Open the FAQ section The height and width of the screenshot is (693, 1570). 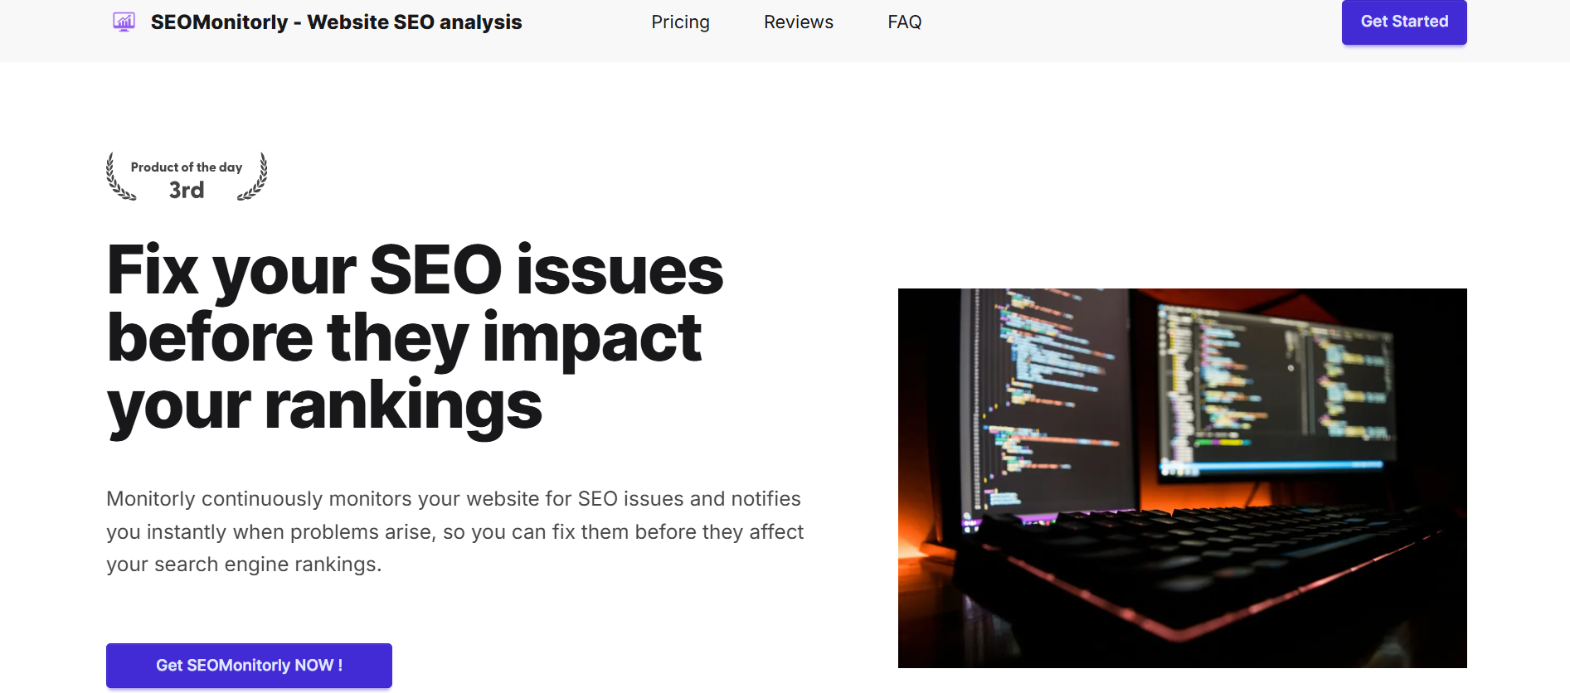click(904, 22)
